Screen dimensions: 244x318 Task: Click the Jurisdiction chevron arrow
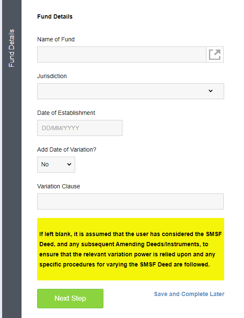211,91
